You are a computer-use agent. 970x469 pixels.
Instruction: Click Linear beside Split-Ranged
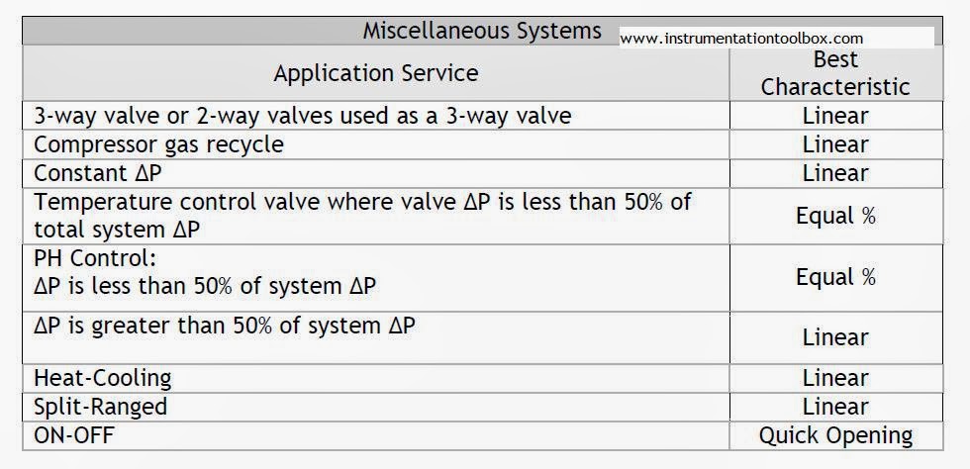[x=835, y=407]
